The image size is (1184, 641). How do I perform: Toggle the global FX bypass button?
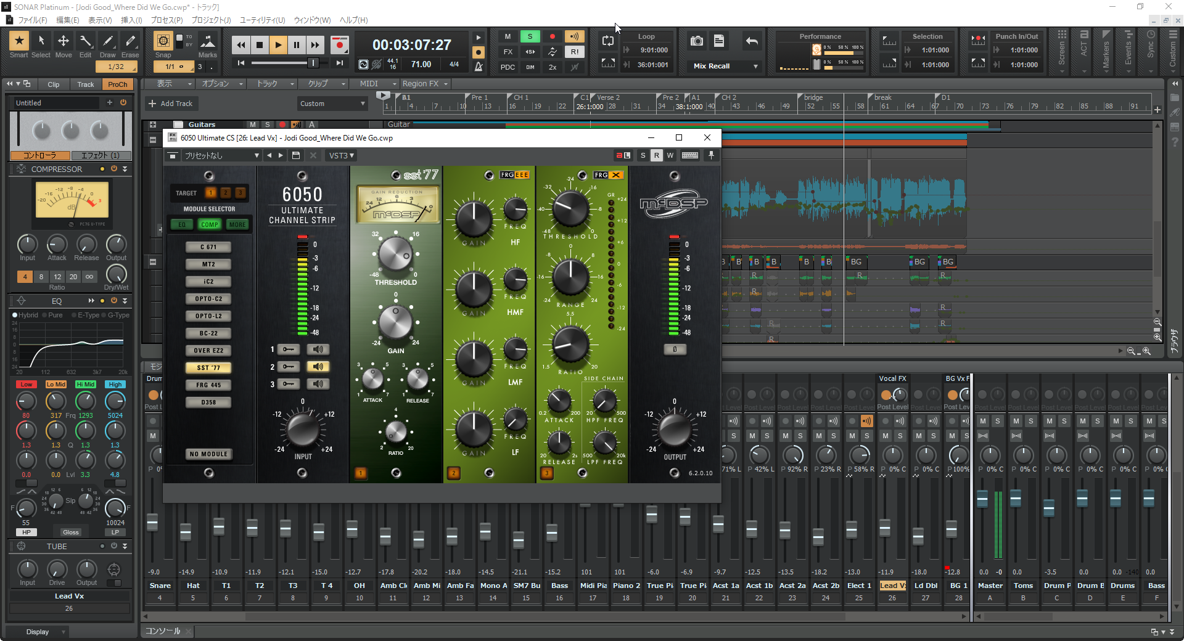(x=508, y=52)
